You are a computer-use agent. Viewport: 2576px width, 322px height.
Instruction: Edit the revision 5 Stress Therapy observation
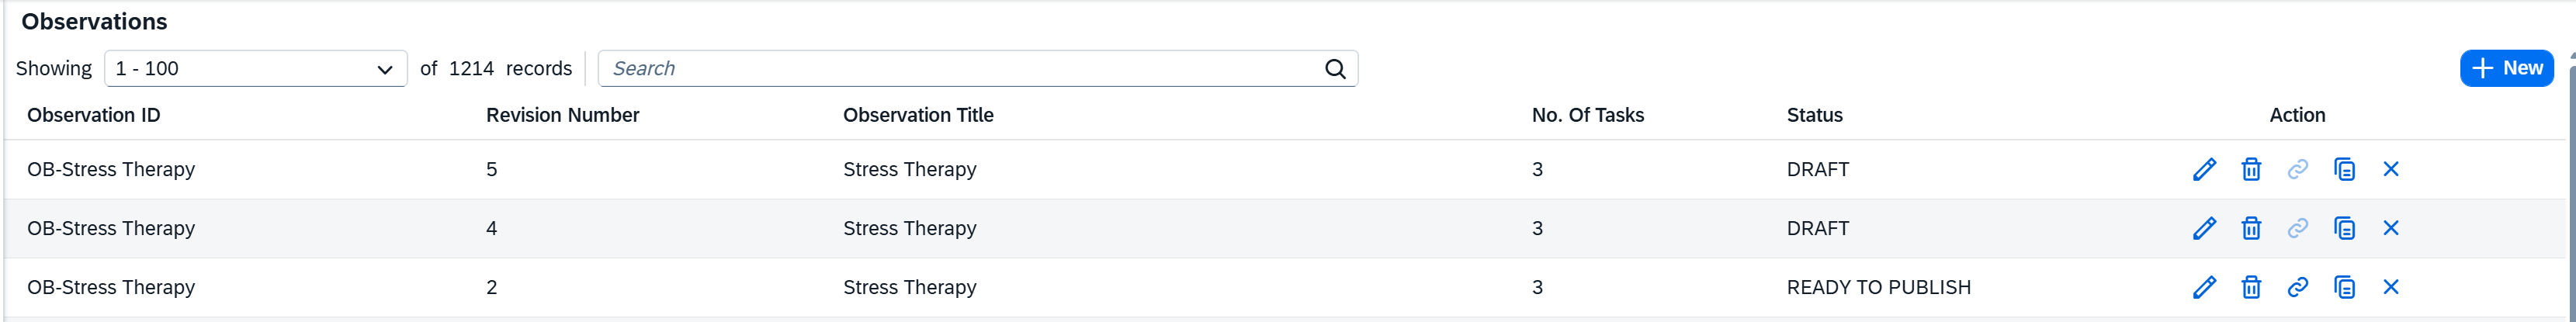point(2204,169)
